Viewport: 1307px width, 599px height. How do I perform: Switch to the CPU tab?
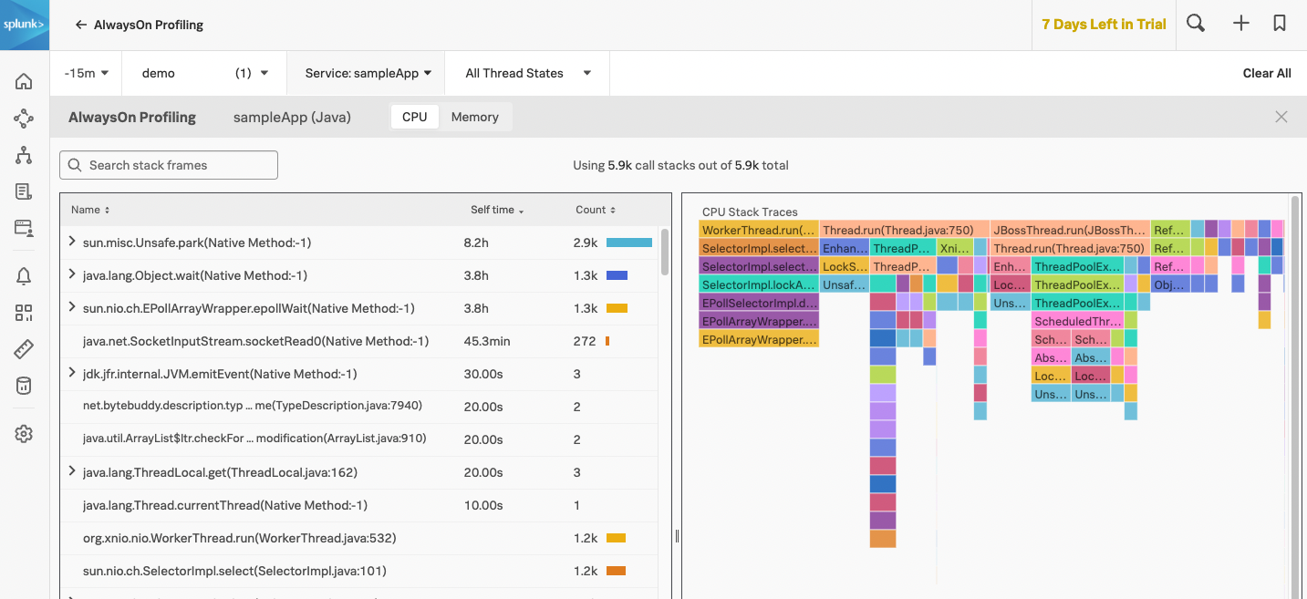pyautogui.click(x=414, y=117)
